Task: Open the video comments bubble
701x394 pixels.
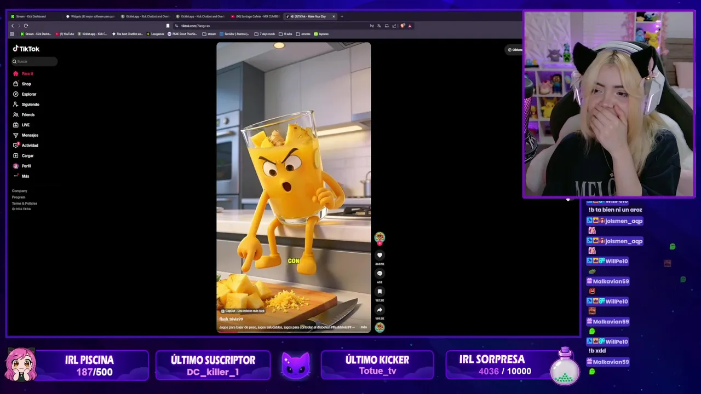Action: 380,274
